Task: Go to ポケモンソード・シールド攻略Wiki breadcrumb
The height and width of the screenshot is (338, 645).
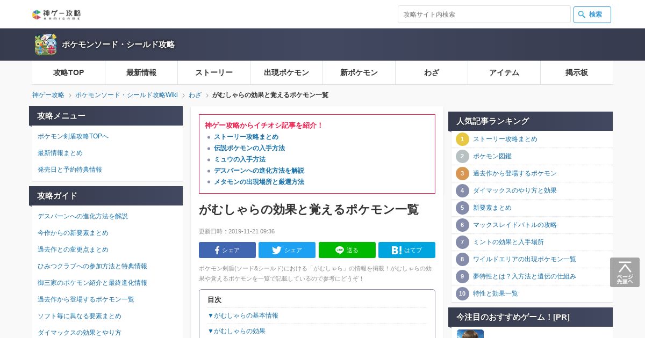Action: [126, 95]
